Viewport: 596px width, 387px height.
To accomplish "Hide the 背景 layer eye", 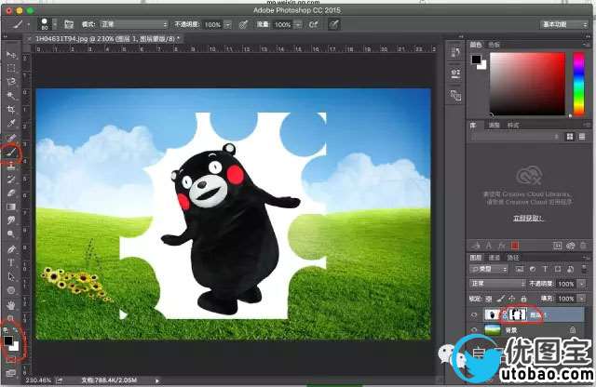I will pyautogui.click(x=474, y=330).
